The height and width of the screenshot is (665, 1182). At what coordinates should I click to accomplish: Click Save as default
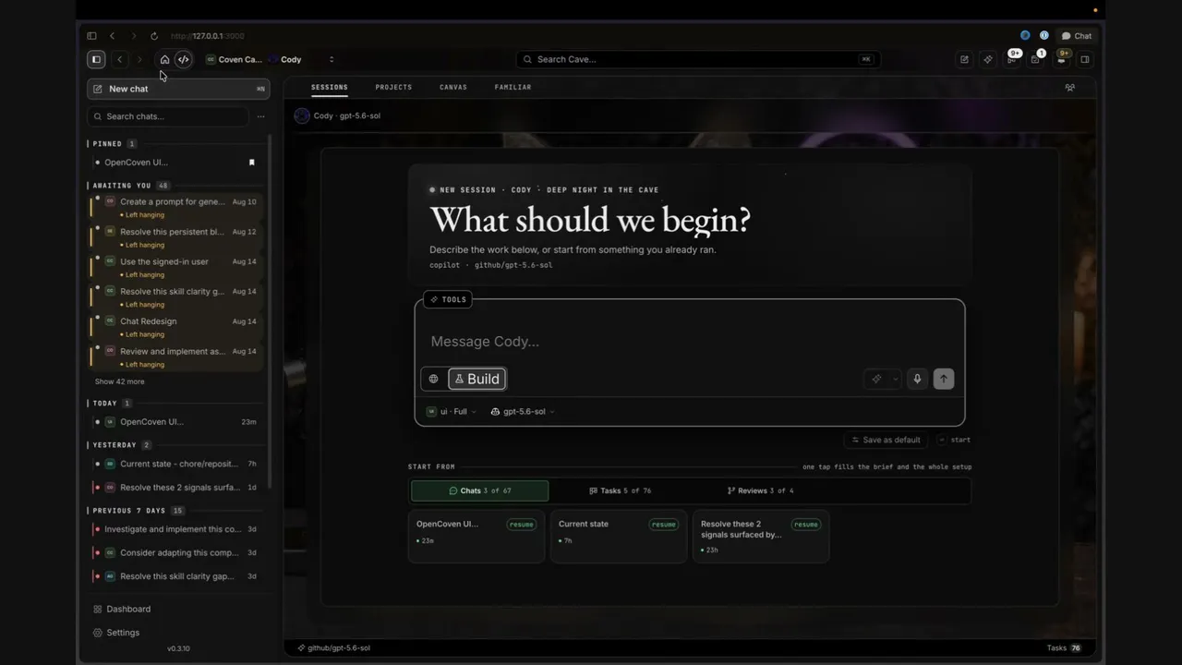[x=885, y=440]
